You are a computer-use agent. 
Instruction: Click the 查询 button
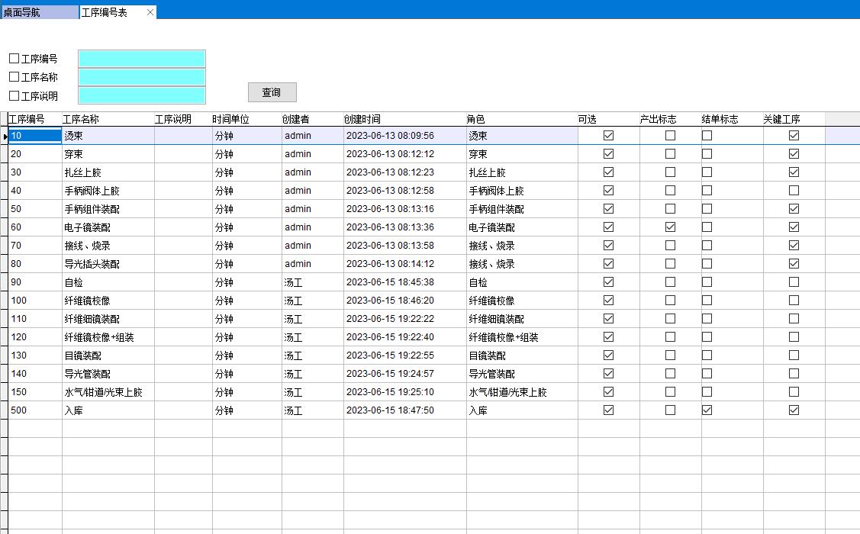click(x=272, y=92)
